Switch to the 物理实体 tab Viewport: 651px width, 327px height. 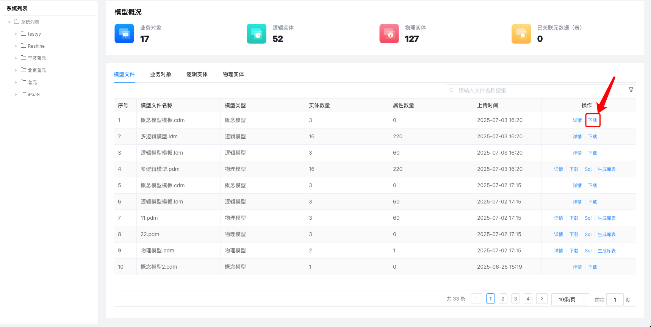click(233, 74)
